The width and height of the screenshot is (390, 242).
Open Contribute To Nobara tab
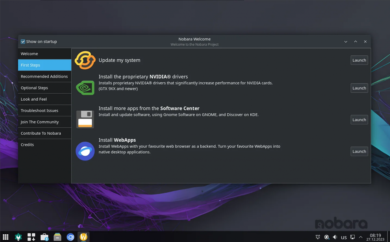[x=44, y=133]
